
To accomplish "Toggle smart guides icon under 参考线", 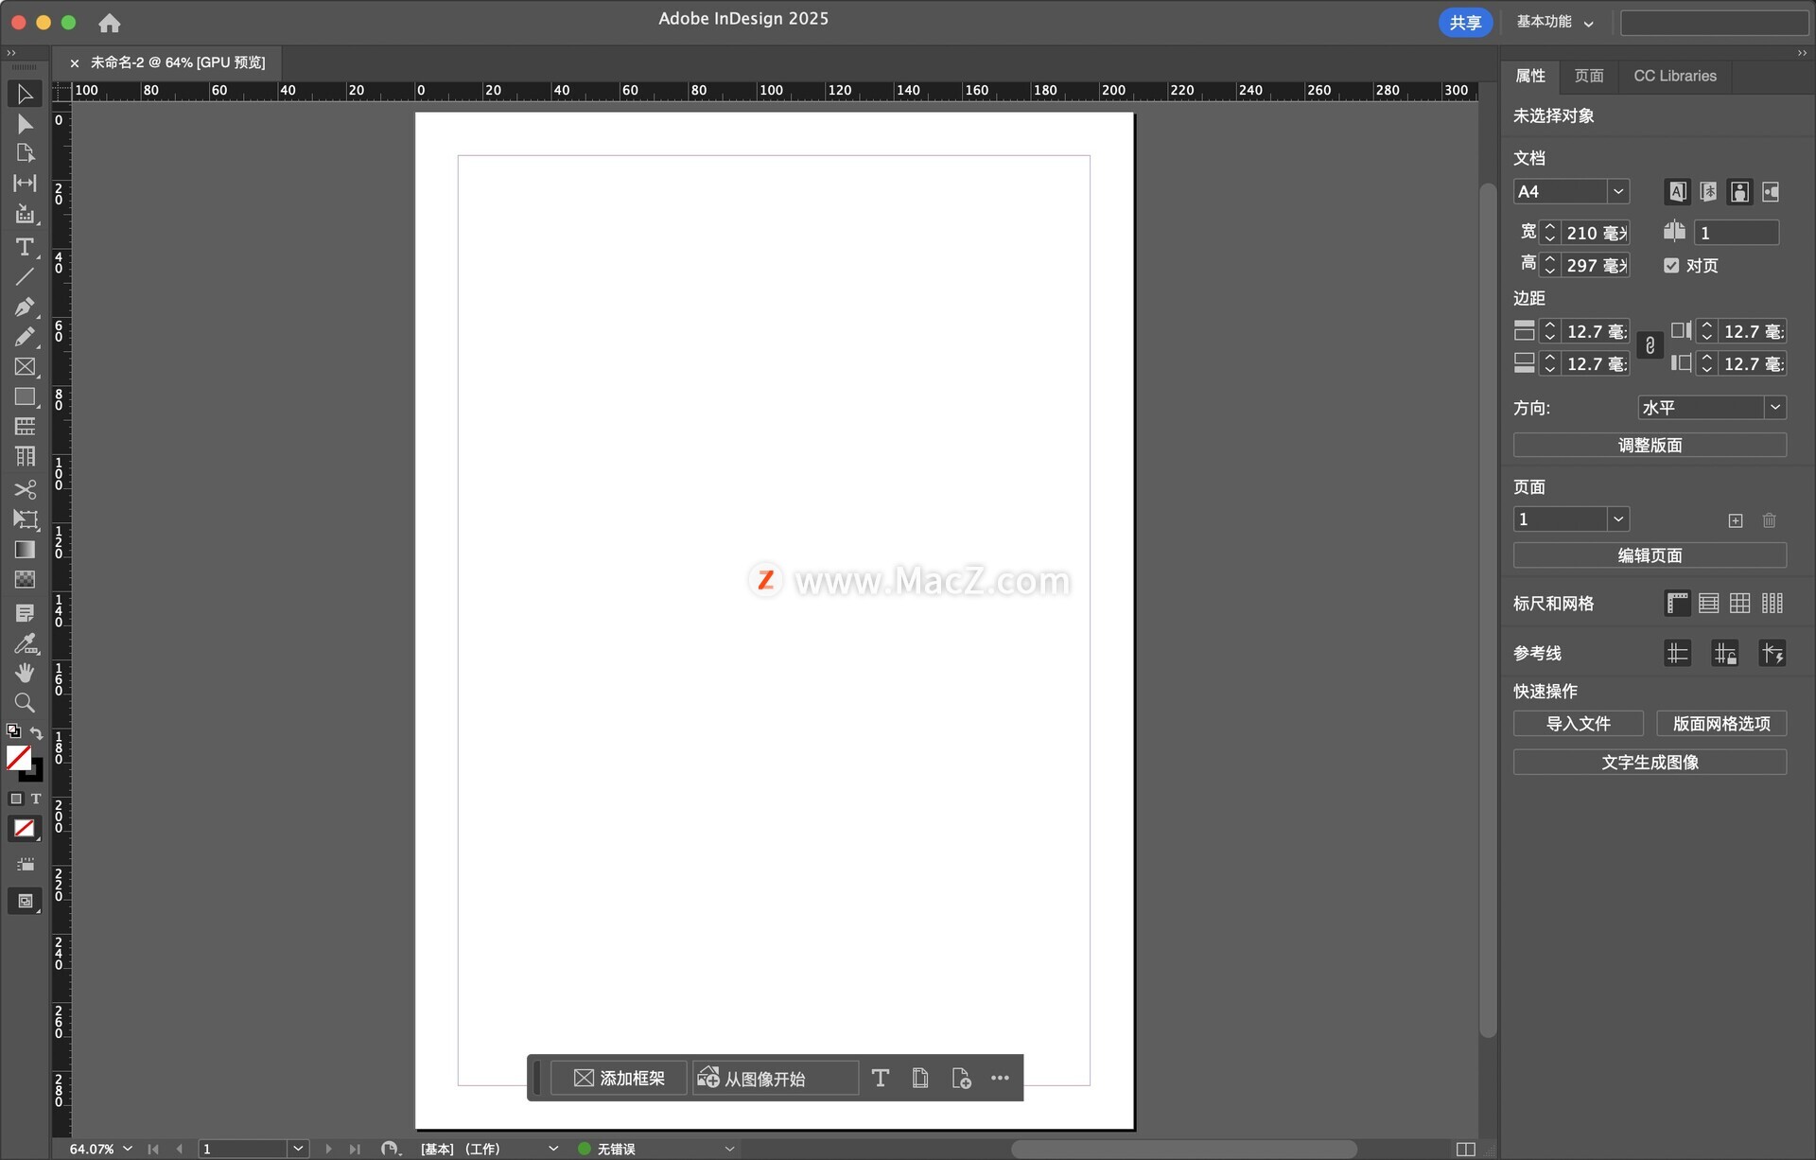I will [1772, 653].
